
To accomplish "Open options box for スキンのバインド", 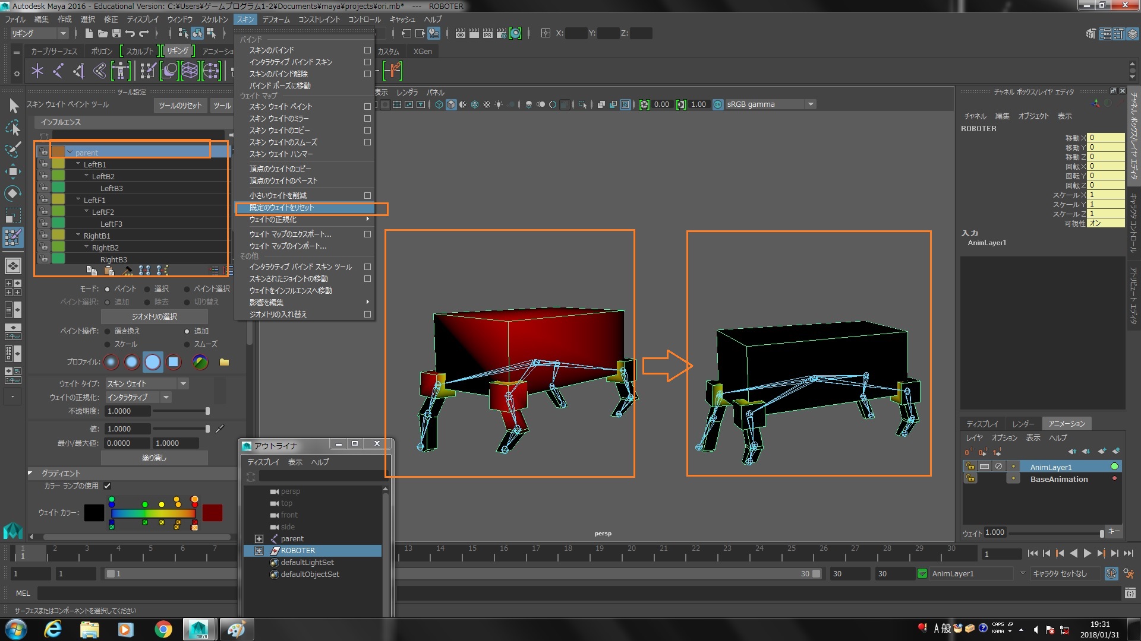I will pyautogui.click(x=367, y=50).
